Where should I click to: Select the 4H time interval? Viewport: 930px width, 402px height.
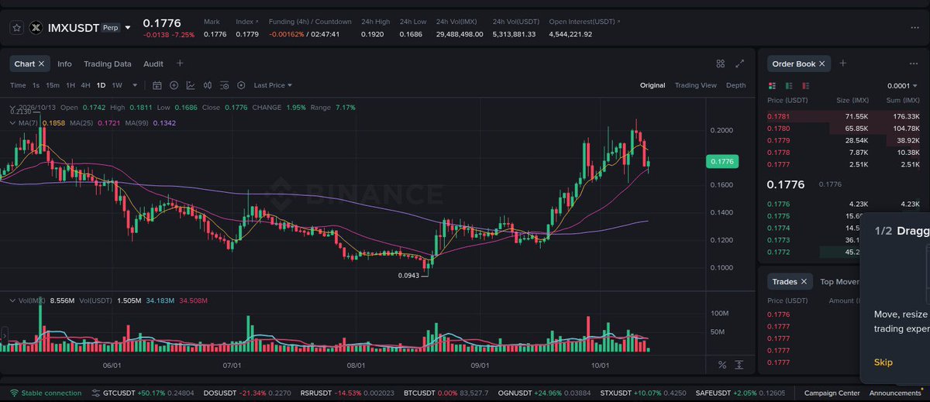[85, 85]
